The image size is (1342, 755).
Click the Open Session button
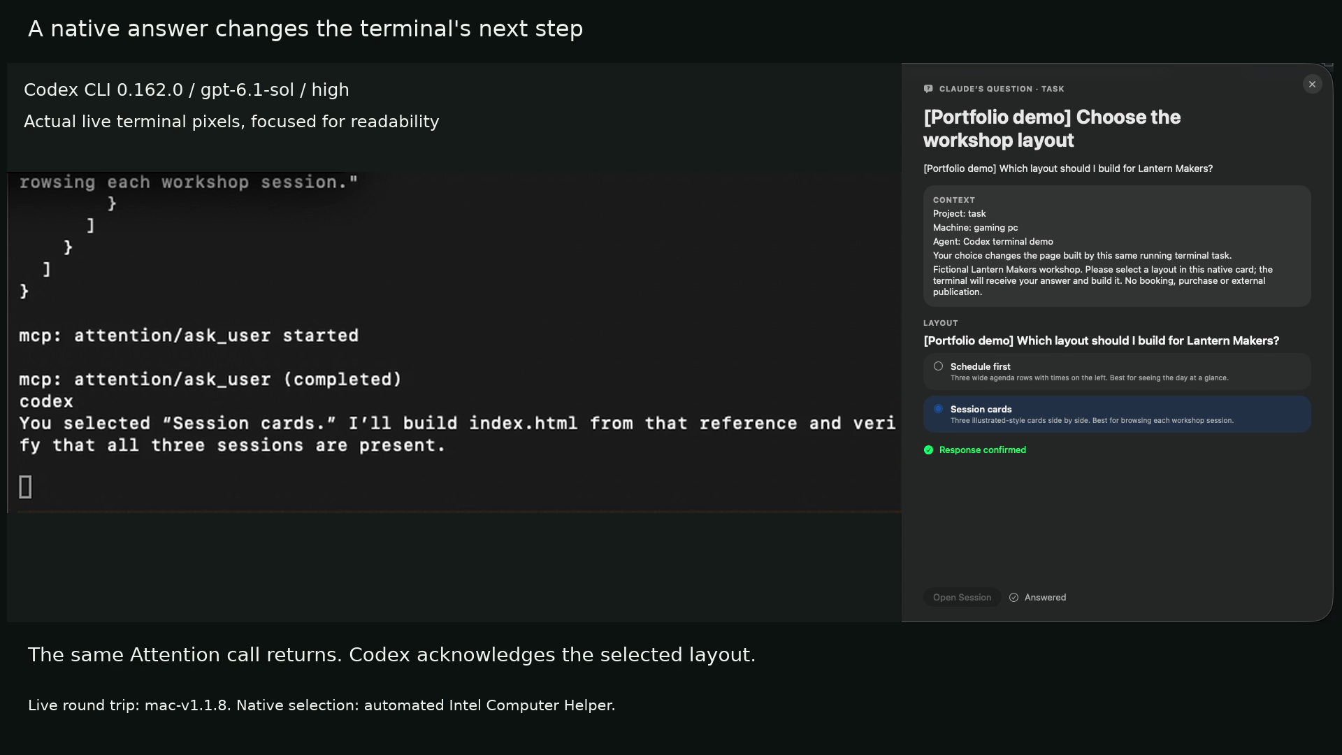962,598
